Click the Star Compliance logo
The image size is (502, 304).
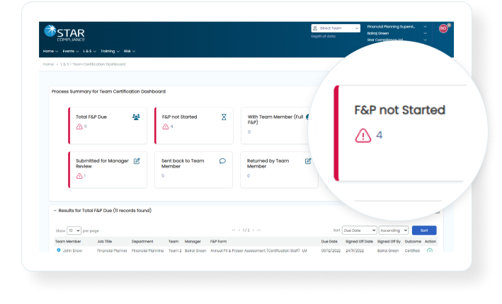pyautogui.click(x=67, y=33)
